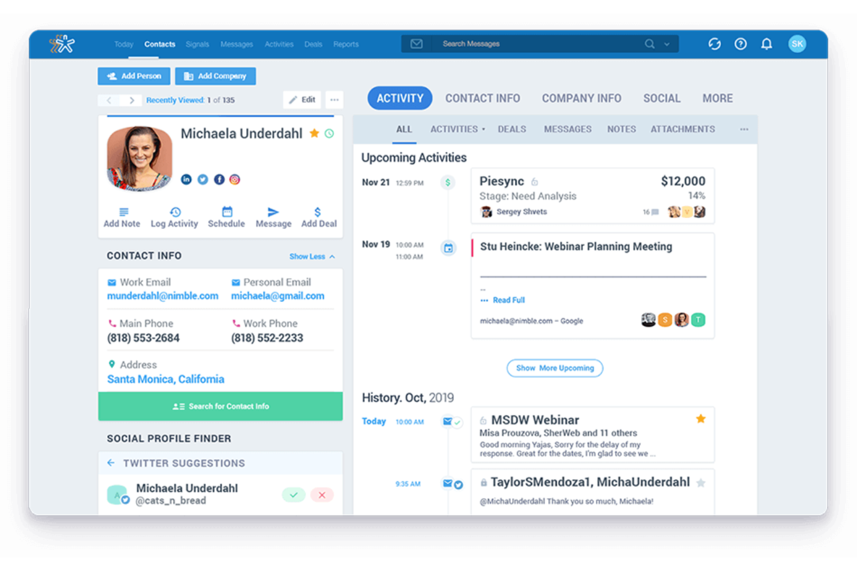Reject the Twitter suggestion with the red X
The height and width of the screenshot is (571, 857).
(x=322, y=495)
